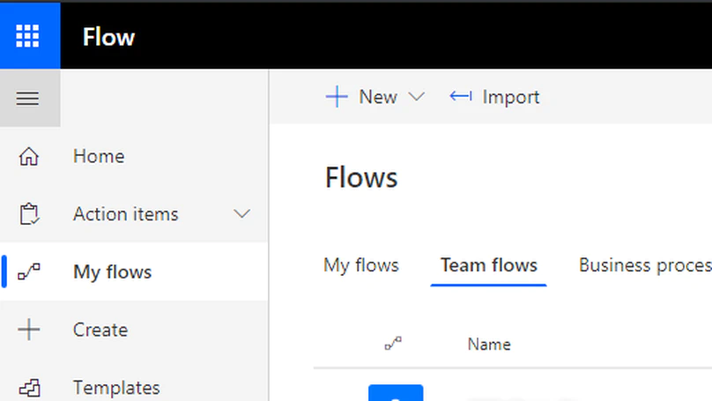The image size is (712, 401).
Task: Click the Create plus icon in the sidebar
Action: click(28, 330)
